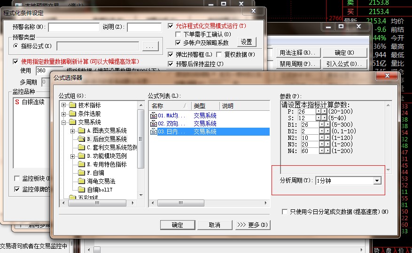Expand A.图表交易系统 node
The height and width of the screenshot is (253, 412).
pos(72,130)
